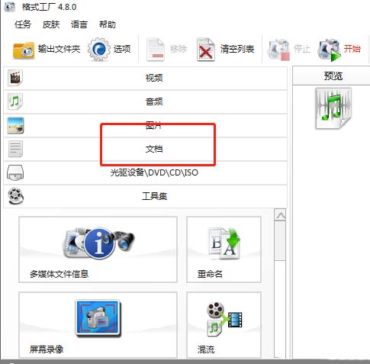Click the 图片 landscape photo icon

15,125
